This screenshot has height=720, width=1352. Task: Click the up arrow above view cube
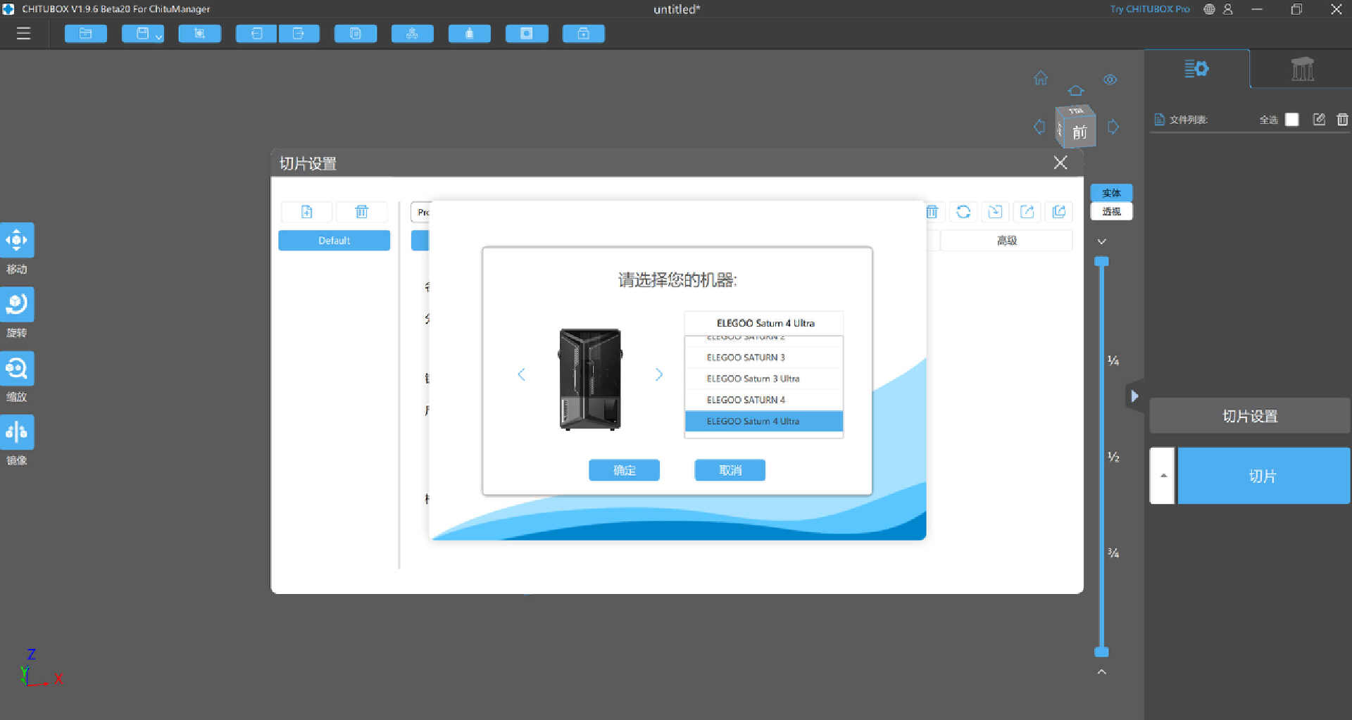(x=1076, y=91)
